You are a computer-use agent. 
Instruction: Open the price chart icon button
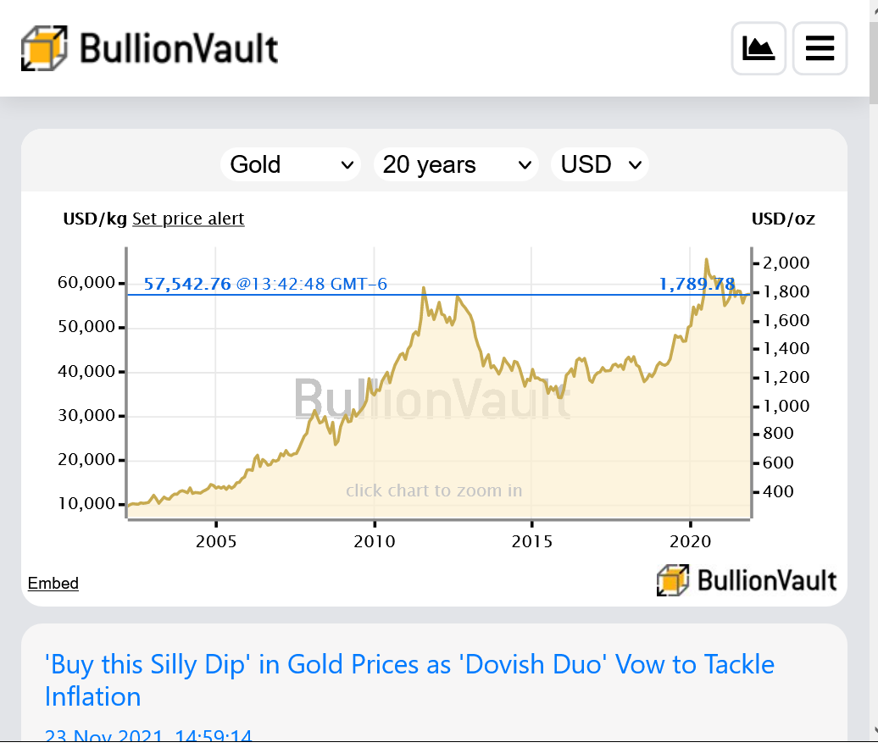coord(759,48)
